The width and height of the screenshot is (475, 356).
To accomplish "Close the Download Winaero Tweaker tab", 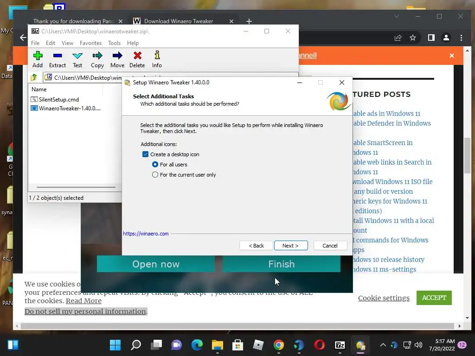I will coord(231,21).
